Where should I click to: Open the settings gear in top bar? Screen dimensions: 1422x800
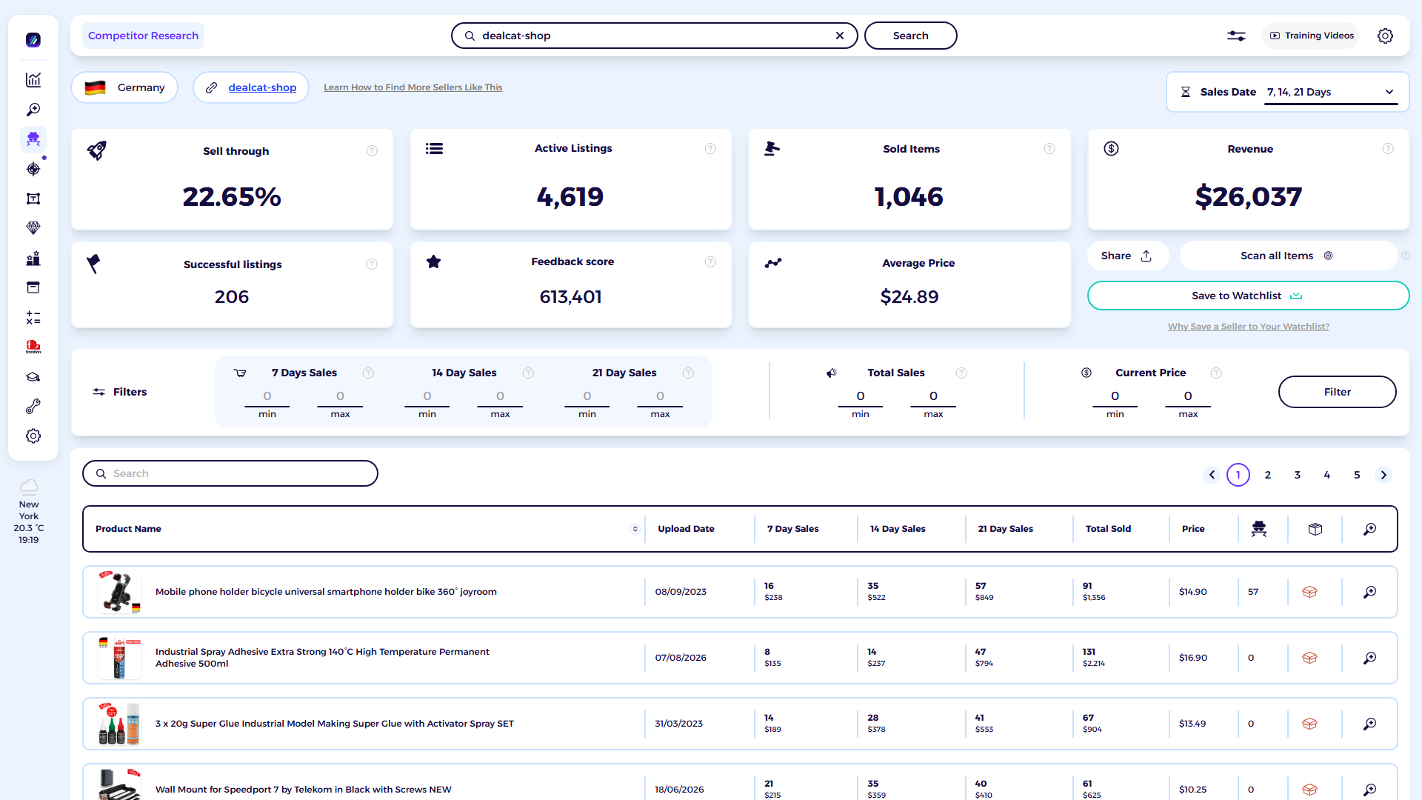click(x=1385, y=36)
